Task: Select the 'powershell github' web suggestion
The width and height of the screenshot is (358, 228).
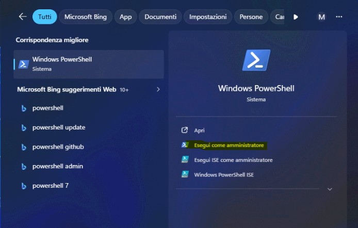Action: 58,147
